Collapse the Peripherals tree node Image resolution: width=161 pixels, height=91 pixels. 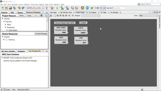(x=6, y=27)
